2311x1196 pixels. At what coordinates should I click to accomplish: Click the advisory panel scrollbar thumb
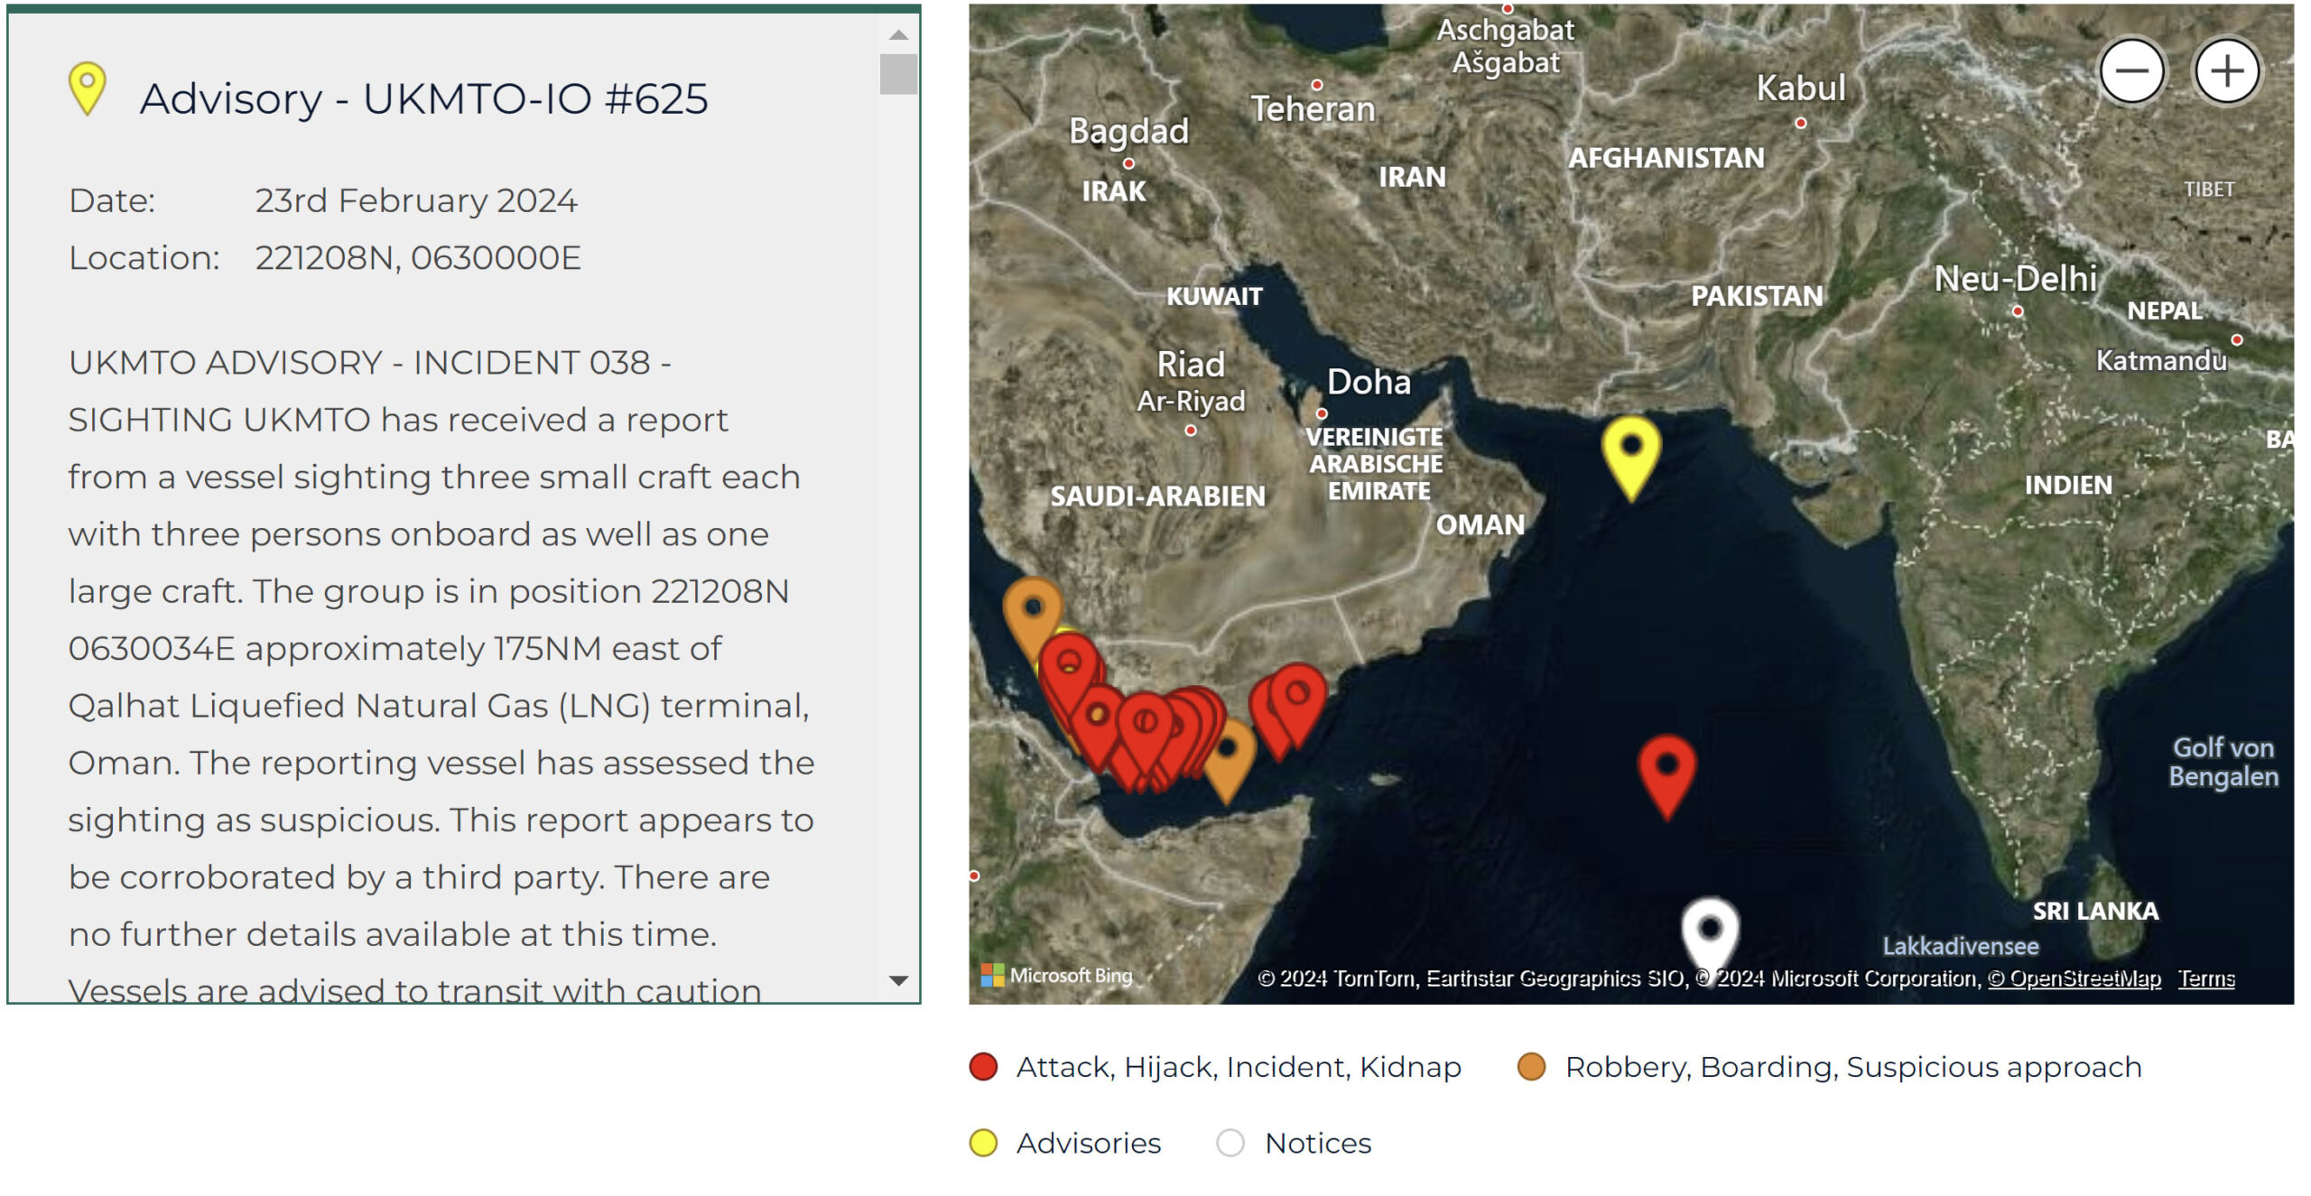tap(898, 74)
